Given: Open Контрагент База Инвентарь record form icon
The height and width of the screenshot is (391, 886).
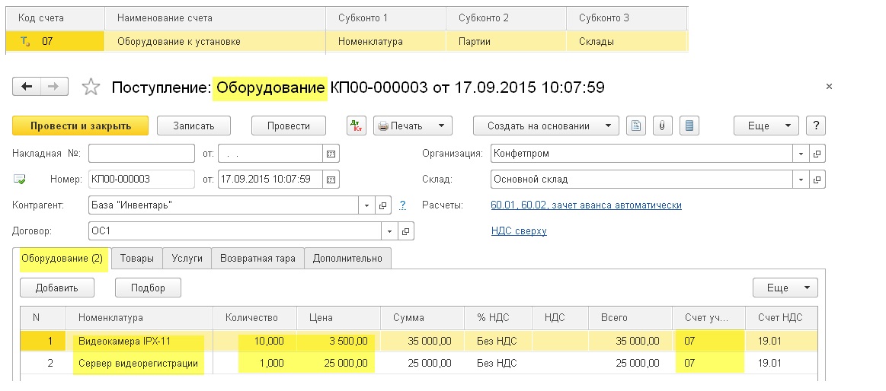Looking at the screenshot, I should coord(383,205).
